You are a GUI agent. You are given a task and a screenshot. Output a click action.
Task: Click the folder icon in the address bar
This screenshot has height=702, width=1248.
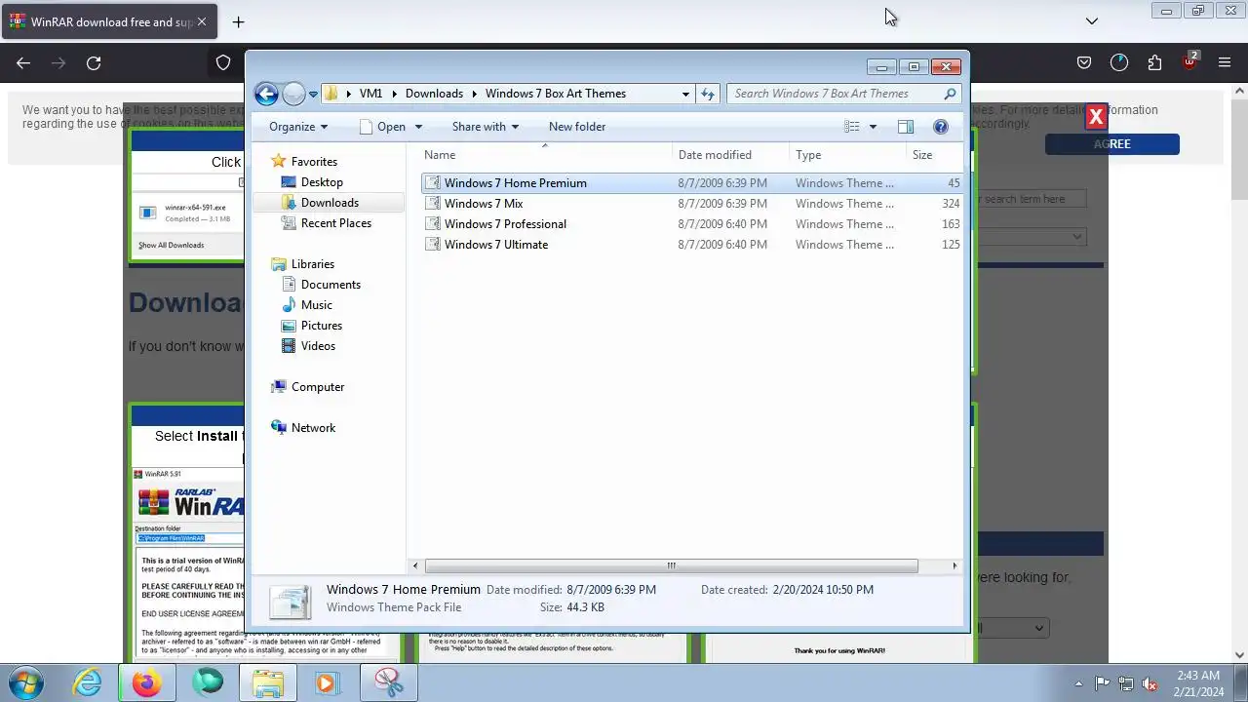pyautogui.click(x=331, y=94)
